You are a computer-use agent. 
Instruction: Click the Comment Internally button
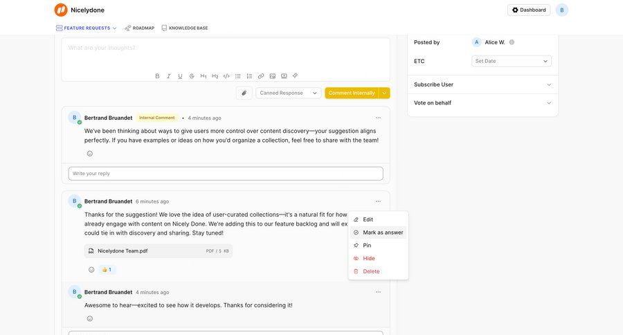(352, 93)
